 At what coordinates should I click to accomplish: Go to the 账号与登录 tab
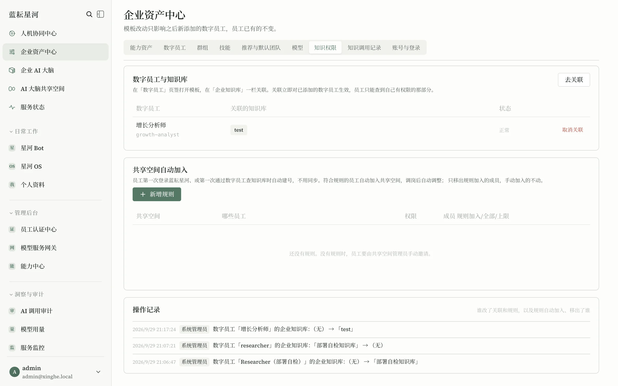click(x=406, y=48)
